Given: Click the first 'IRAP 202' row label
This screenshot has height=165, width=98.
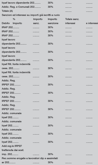Looking at the screenshot, I should tap(10, 27).
